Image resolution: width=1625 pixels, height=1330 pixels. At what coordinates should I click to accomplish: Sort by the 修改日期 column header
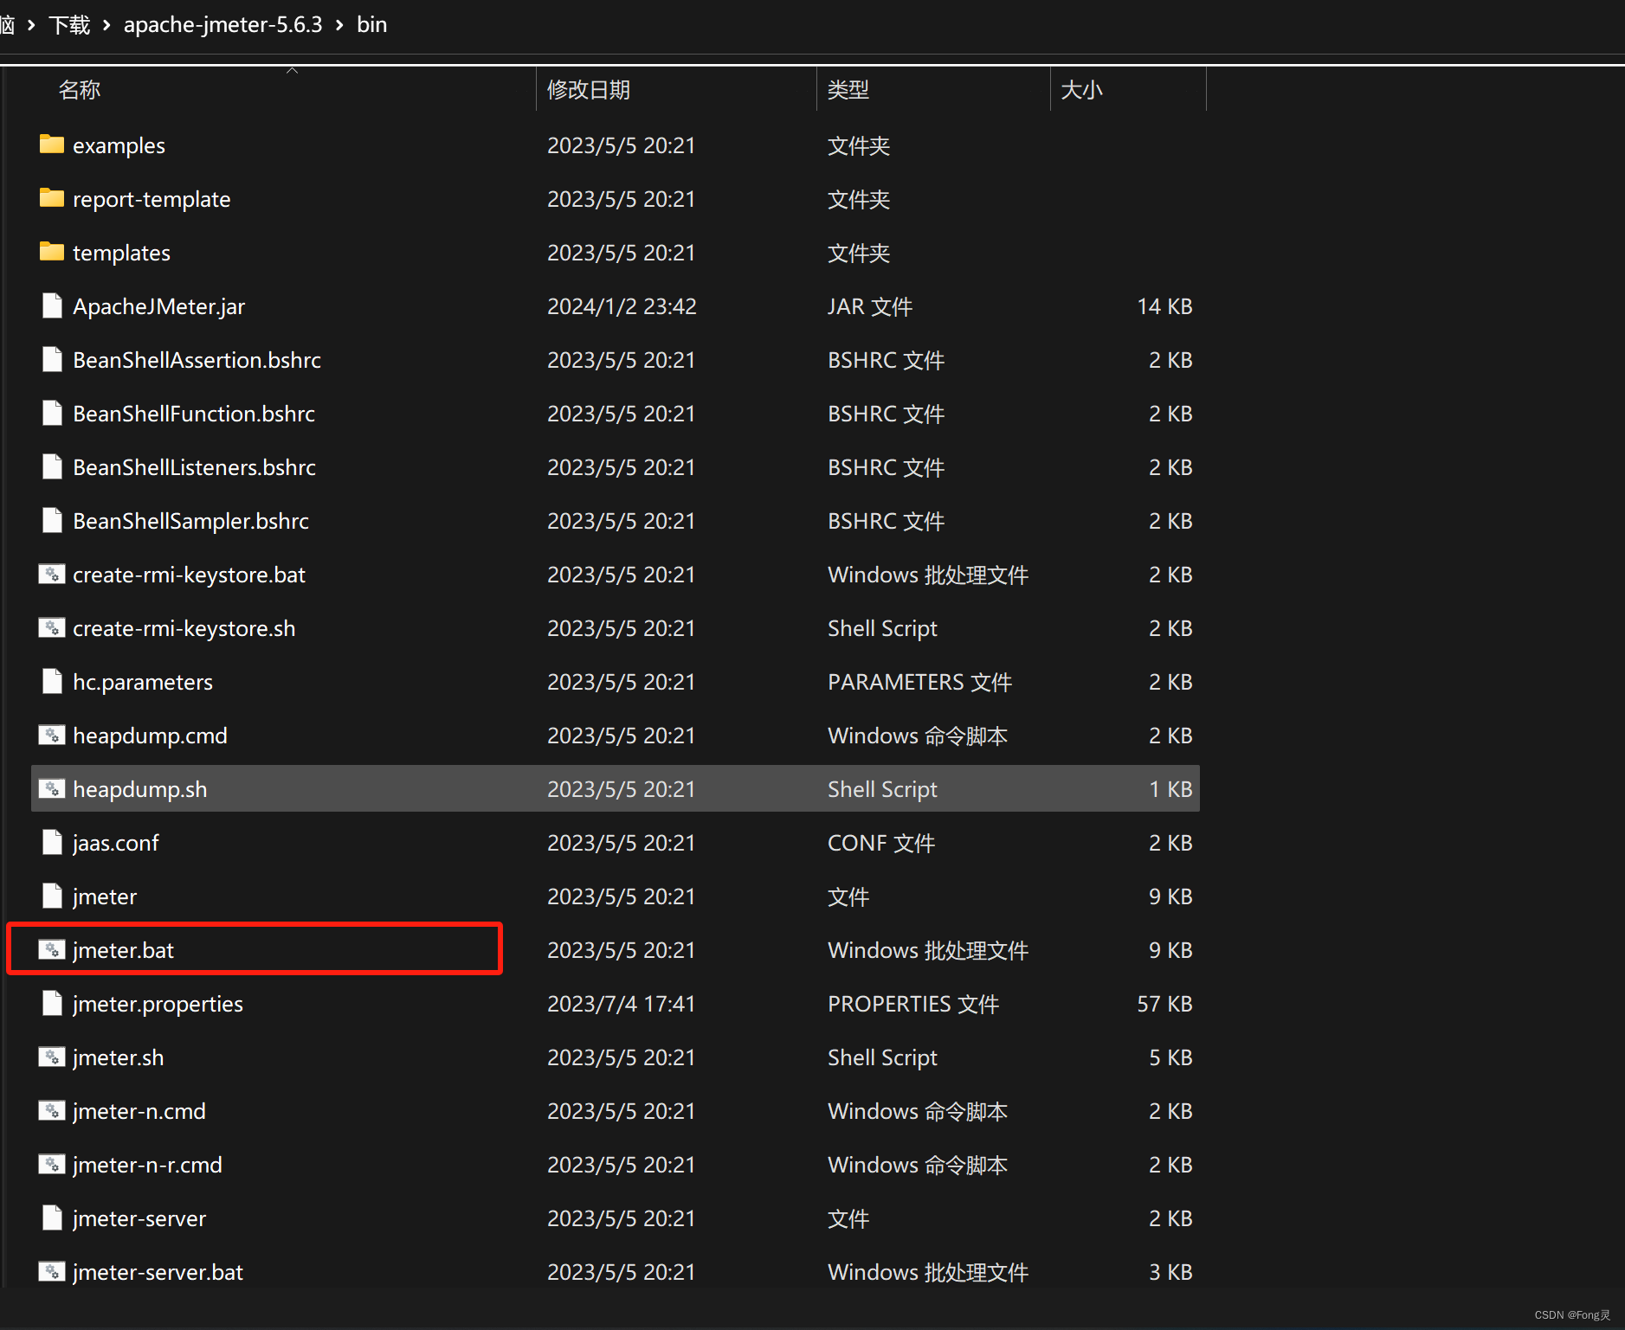coord(589,89)
